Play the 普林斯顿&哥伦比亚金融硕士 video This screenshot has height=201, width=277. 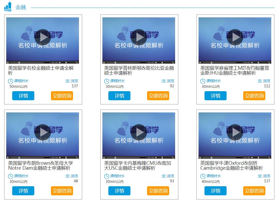(x=139, y=37)
